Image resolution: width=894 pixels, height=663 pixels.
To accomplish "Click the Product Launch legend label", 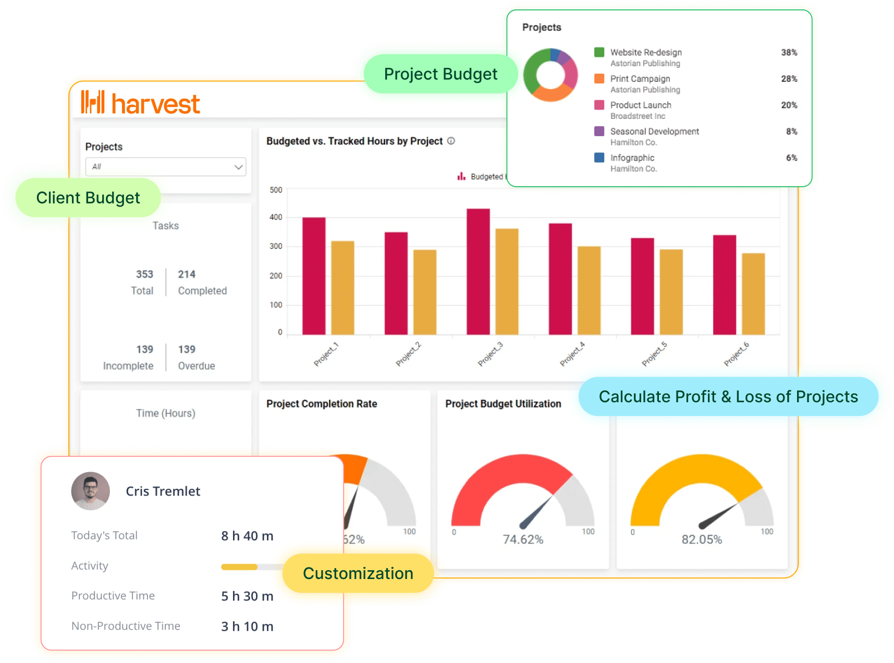I will (x=641, y=105).
